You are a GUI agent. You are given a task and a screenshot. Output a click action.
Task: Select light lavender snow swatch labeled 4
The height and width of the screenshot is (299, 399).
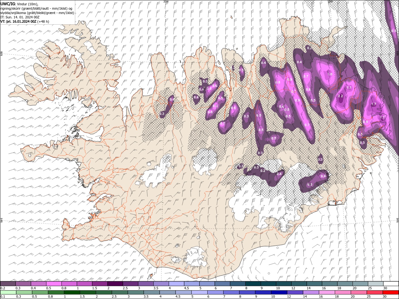[x=176, y=284]
